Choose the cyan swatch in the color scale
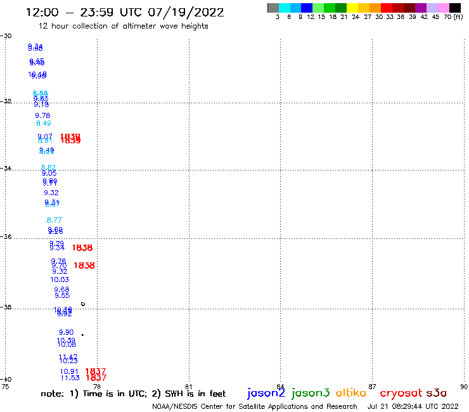The width and height of the screenshot is (469, 412). point(285,8)
